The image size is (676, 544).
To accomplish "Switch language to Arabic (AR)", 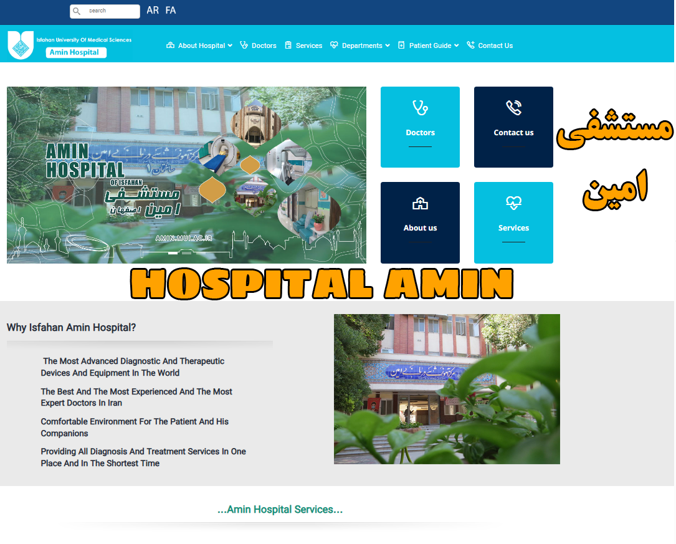I will [153, 11].
